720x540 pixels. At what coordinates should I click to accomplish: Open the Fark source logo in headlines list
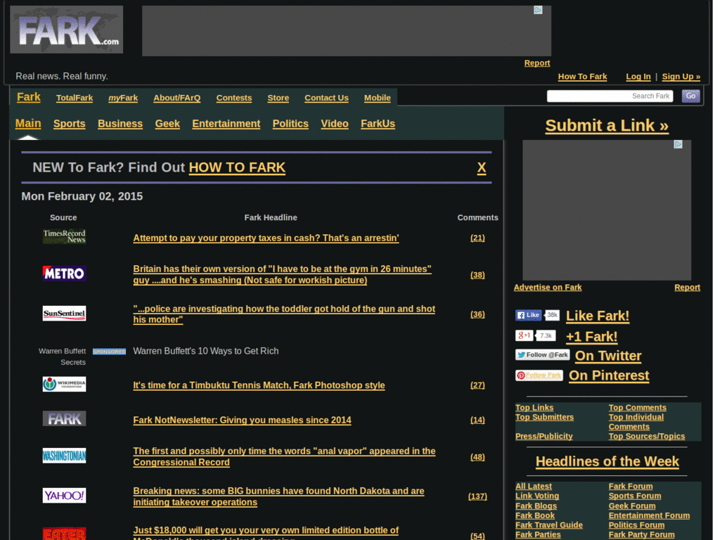(64, 419)
